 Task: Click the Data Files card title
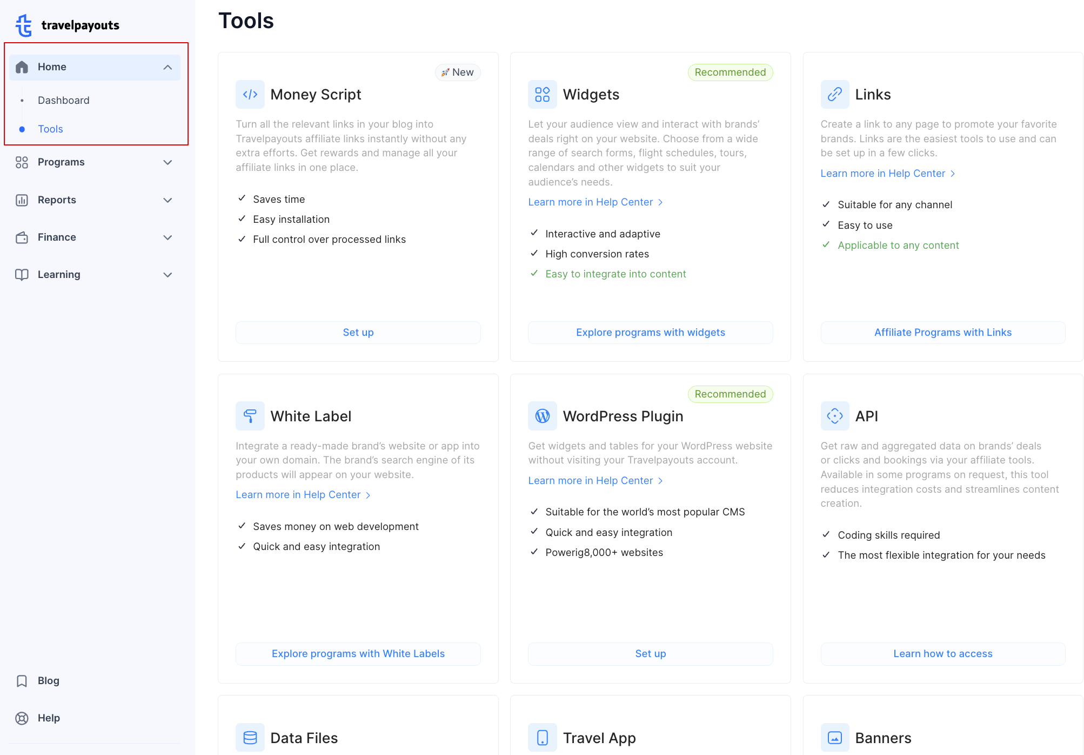click(x=304, y=738)
